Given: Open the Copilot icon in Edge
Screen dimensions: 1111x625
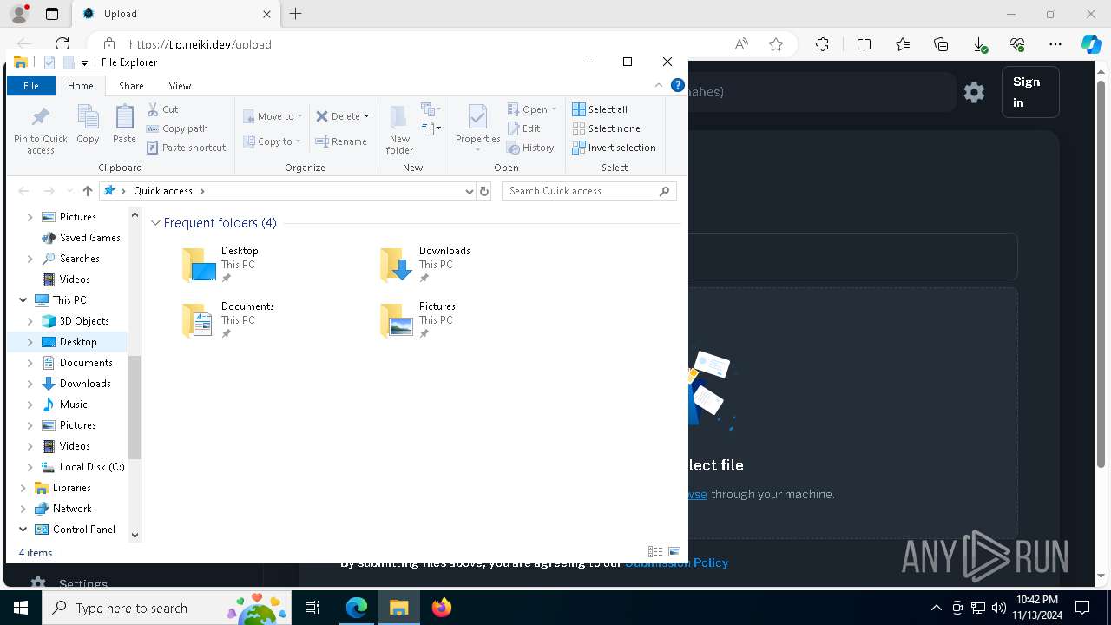Looking at the screenshot, I should click(1091, 44).
